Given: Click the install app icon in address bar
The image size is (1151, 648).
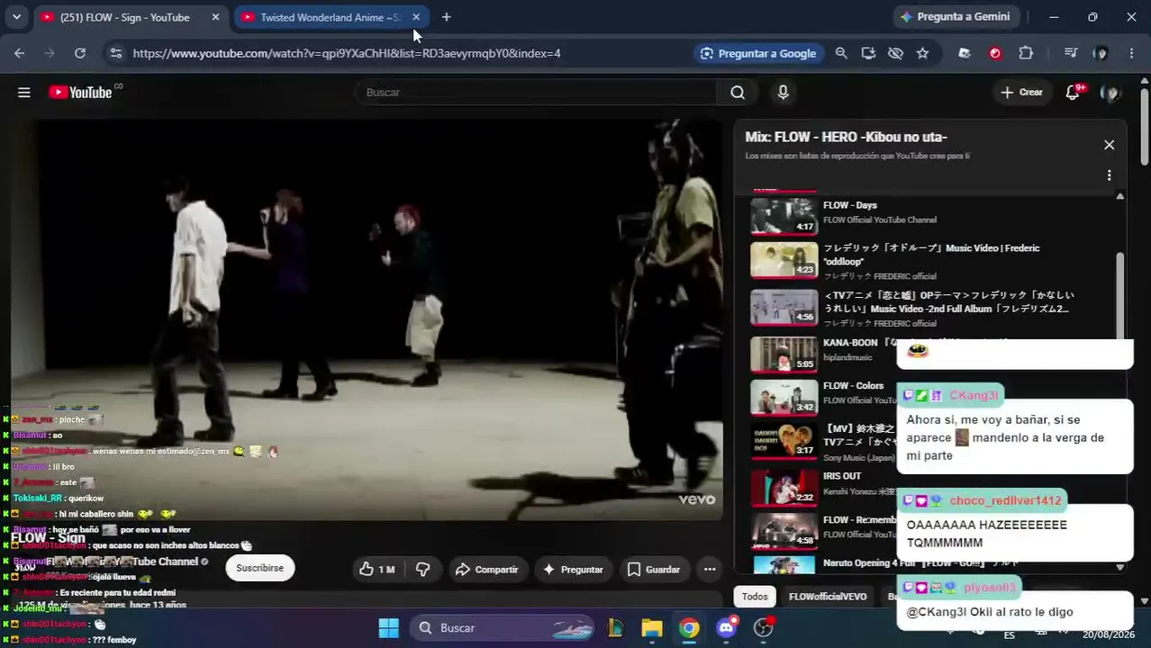Looking at the screenshot, I should (x=868, y=53).
